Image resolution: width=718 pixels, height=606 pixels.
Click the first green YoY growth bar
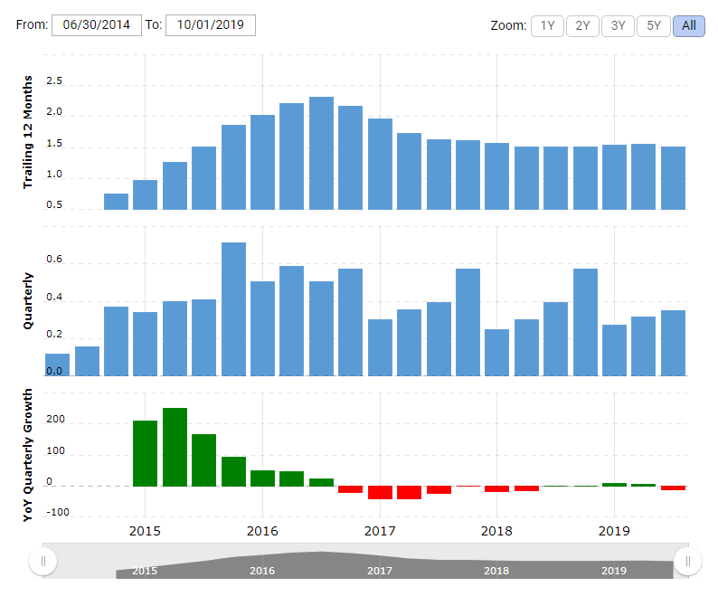[x=145, y=453]
